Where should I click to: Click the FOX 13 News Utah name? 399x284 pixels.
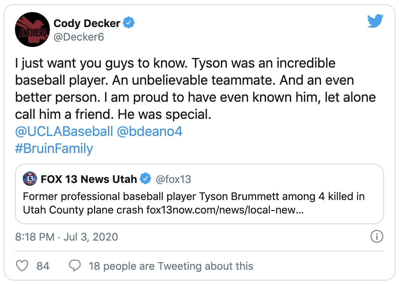[x=89, y=179]
